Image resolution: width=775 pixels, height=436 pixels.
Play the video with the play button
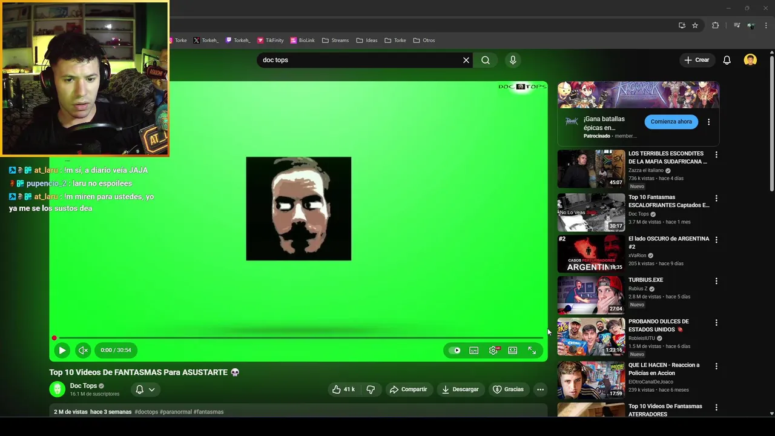[x=62, y=350]
